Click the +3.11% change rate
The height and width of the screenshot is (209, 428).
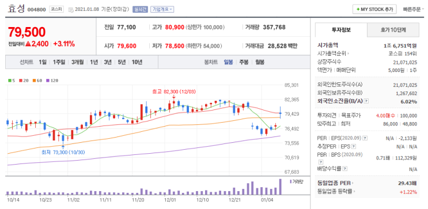click(64, 44)
